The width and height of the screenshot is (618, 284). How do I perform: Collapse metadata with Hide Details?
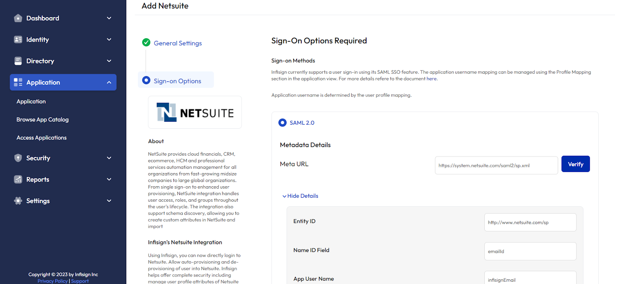[300, 196]
